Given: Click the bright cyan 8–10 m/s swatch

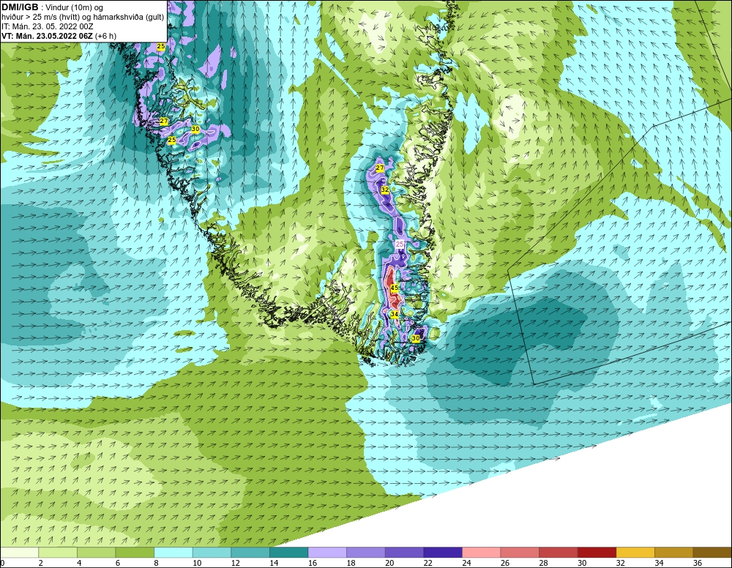Looking at the screenshot, I should tap(173, 553).
